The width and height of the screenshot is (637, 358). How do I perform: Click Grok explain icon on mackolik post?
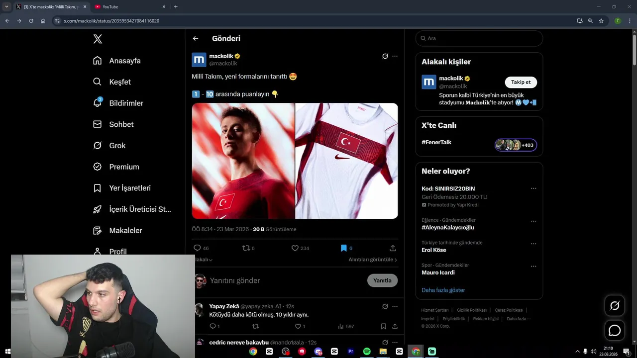[x=385, y=56]
